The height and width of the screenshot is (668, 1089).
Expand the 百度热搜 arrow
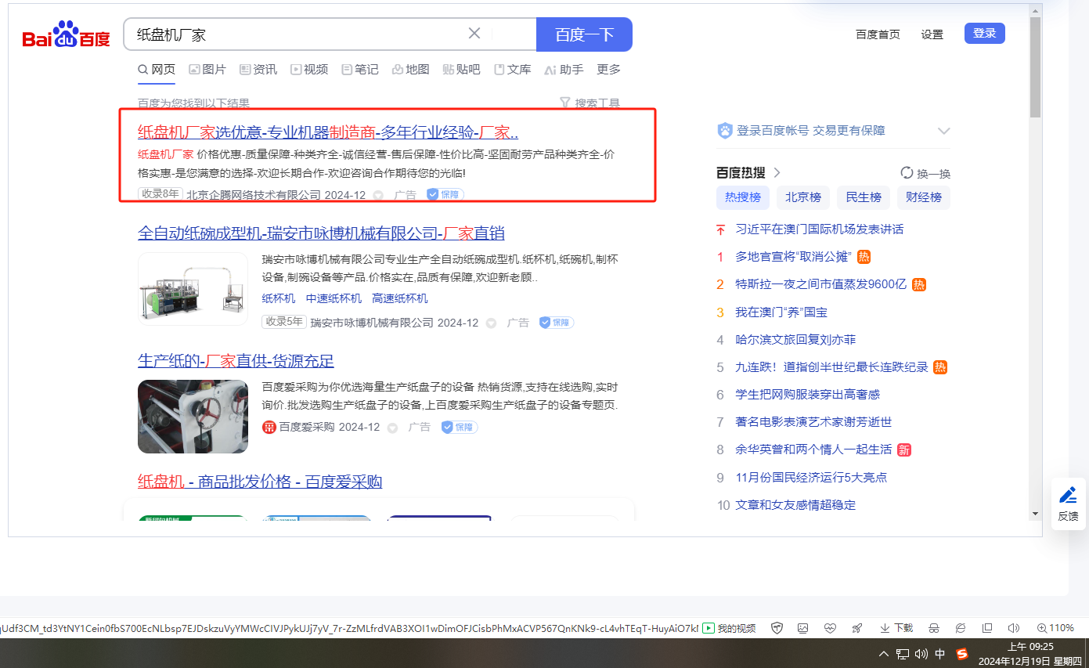pos(777,173)
